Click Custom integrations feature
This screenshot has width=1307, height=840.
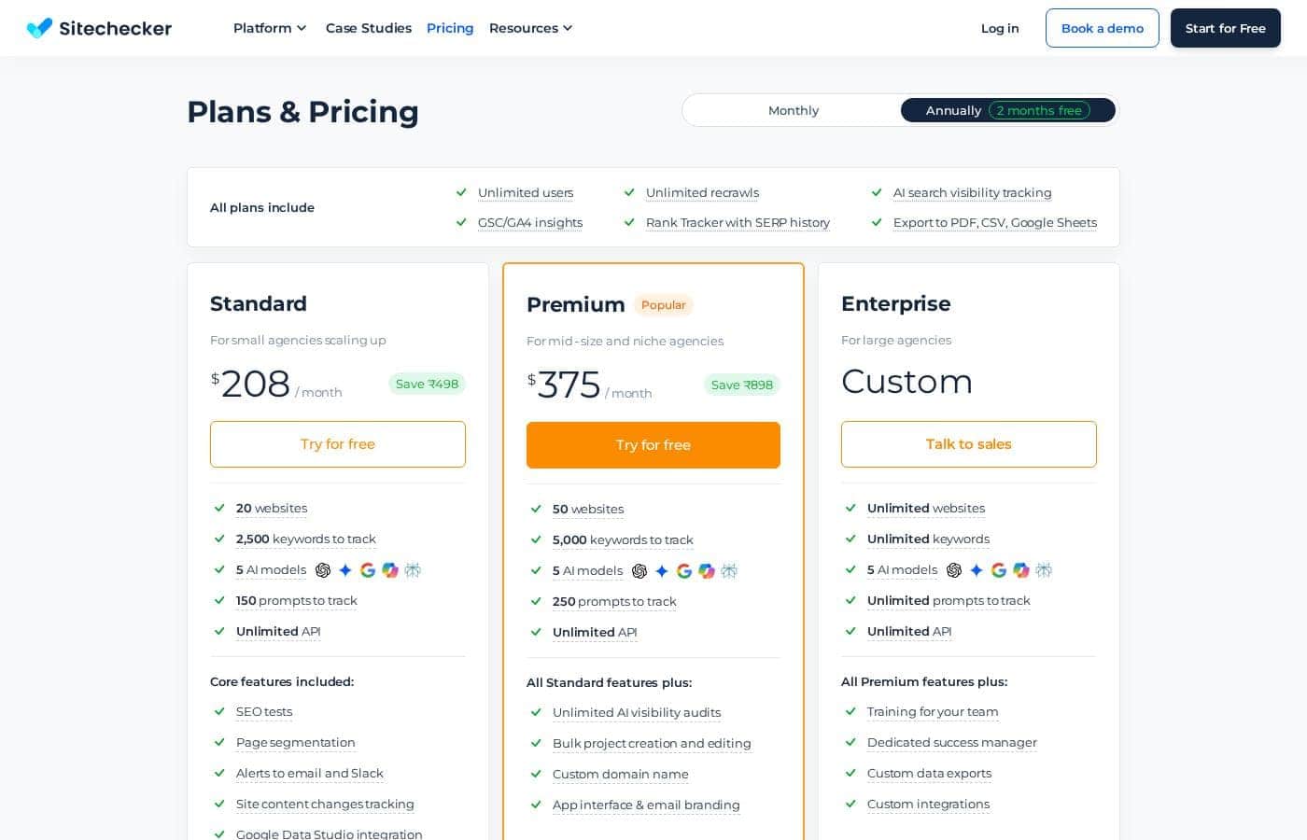coord(928,804)
